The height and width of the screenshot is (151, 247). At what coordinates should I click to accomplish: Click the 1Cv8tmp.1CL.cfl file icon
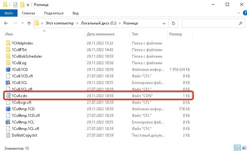coord(8,128)
